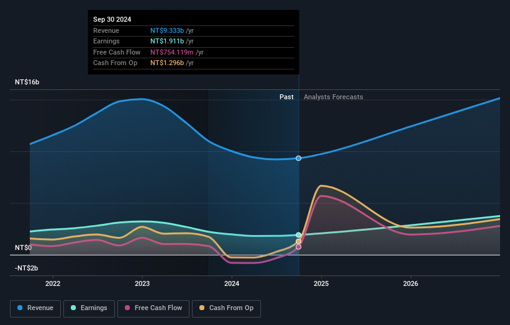
Task: Click the -NT$2b y-axis label
Action: point(26,268)
